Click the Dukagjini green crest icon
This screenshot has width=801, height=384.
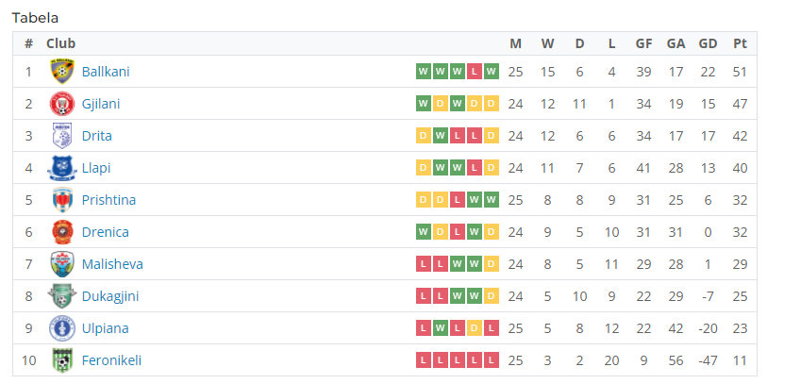(62, 296)
